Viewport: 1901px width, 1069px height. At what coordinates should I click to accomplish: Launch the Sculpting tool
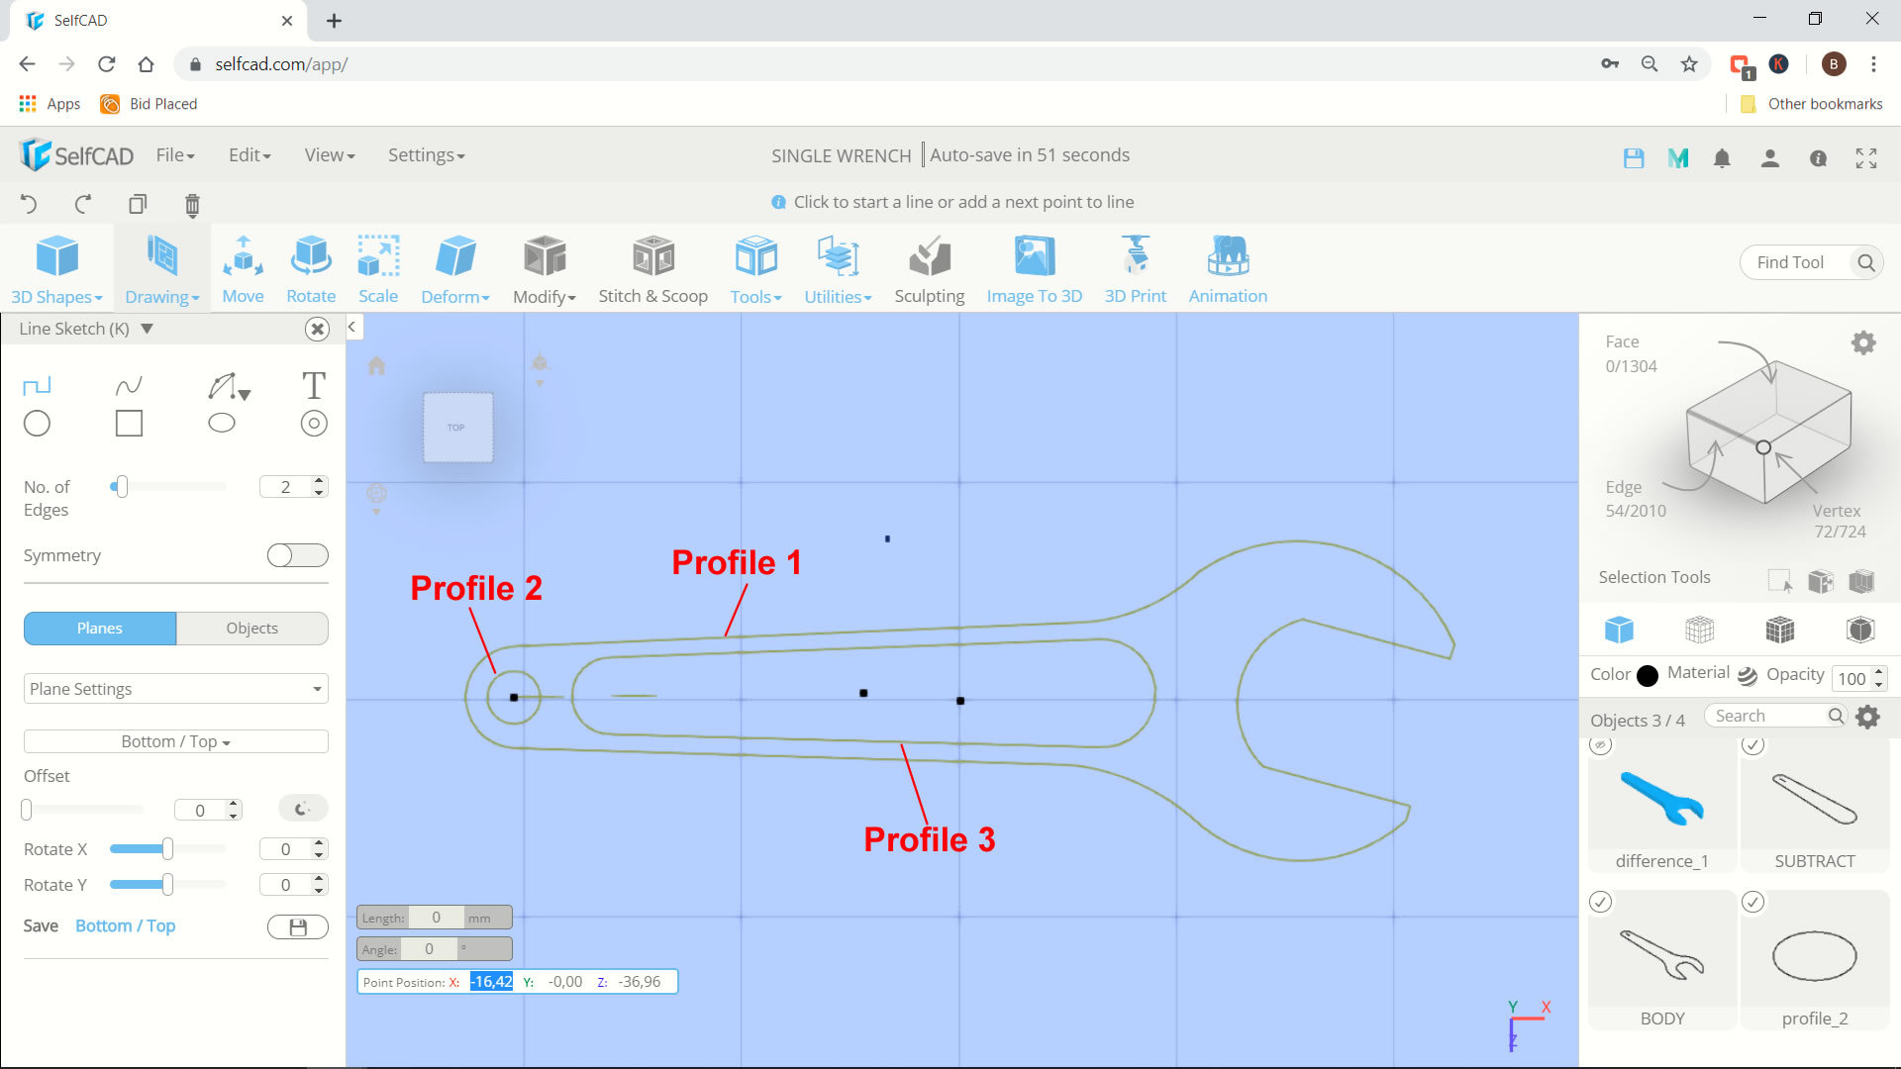point(929,268)
